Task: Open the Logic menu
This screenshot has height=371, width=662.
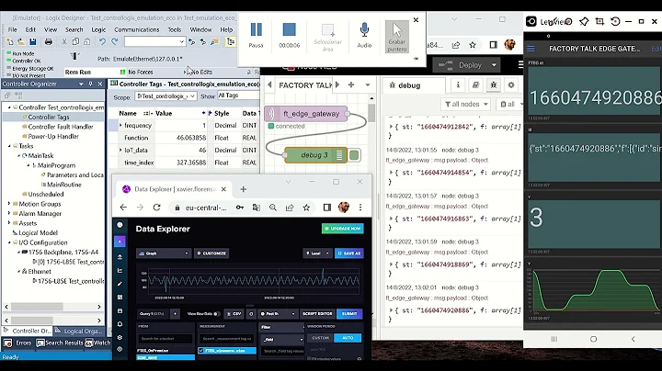Action: 98,29
